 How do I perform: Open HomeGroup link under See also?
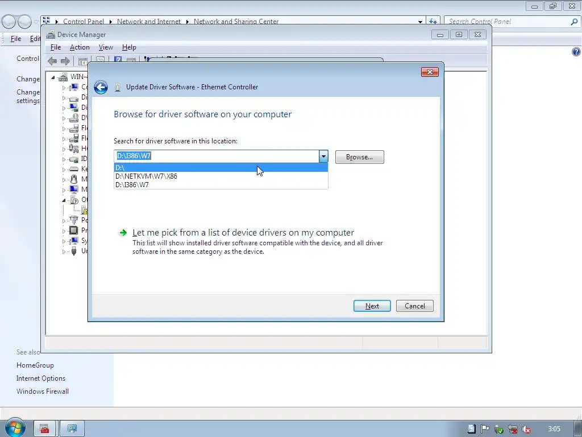click(35, 365)
